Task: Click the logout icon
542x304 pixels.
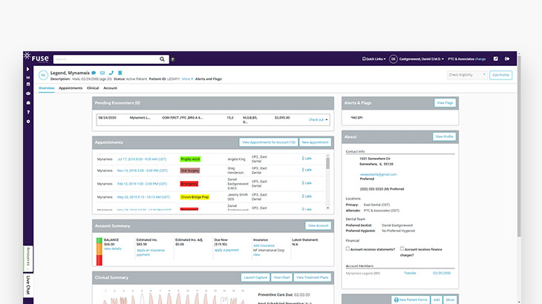Action: coord(507,59)
